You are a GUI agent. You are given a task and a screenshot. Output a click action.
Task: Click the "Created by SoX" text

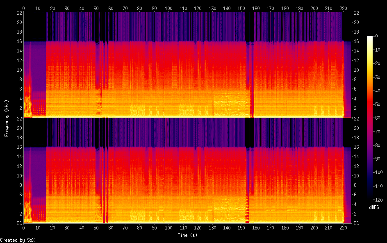[17, 240]
